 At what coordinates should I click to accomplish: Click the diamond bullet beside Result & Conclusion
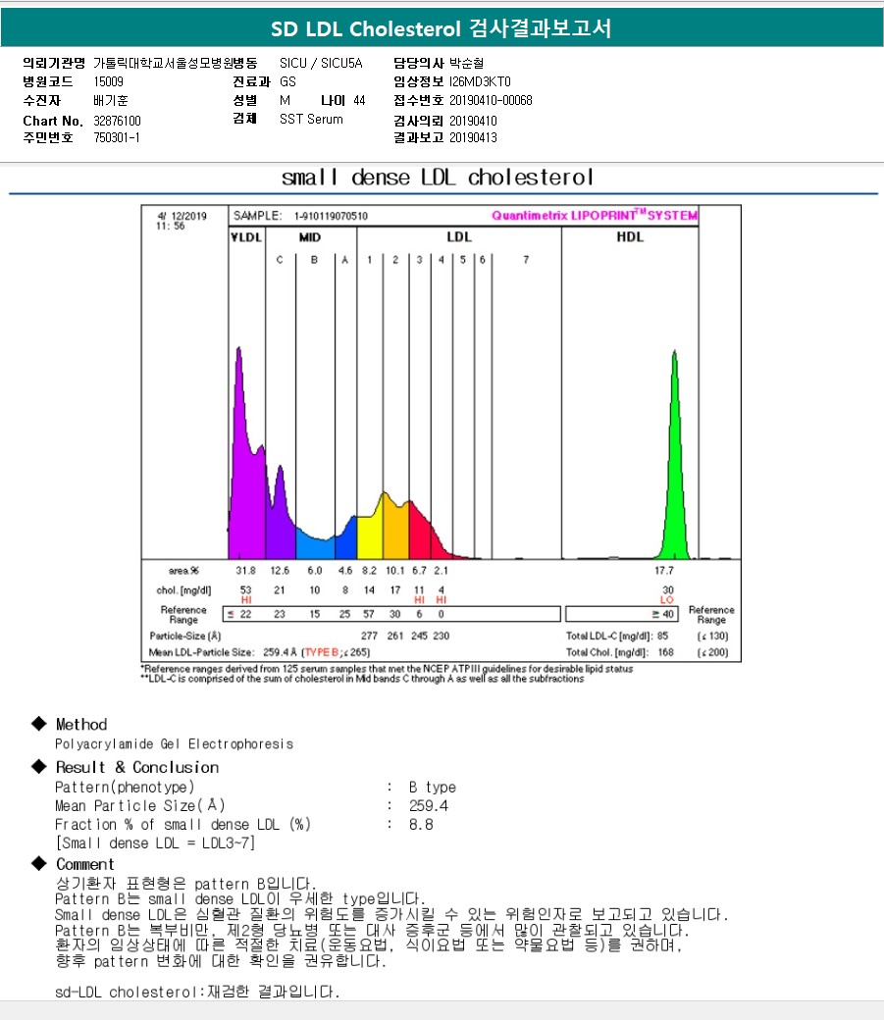(39, 767)
